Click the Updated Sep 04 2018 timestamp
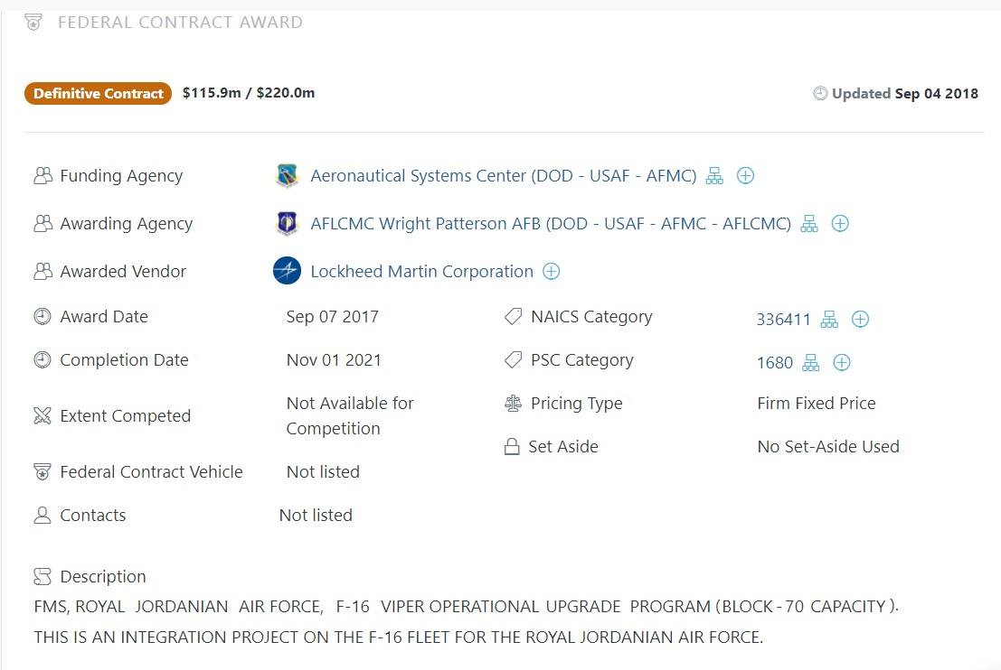1001x670 pixels. pyautogui.click(x=895, y=93)
